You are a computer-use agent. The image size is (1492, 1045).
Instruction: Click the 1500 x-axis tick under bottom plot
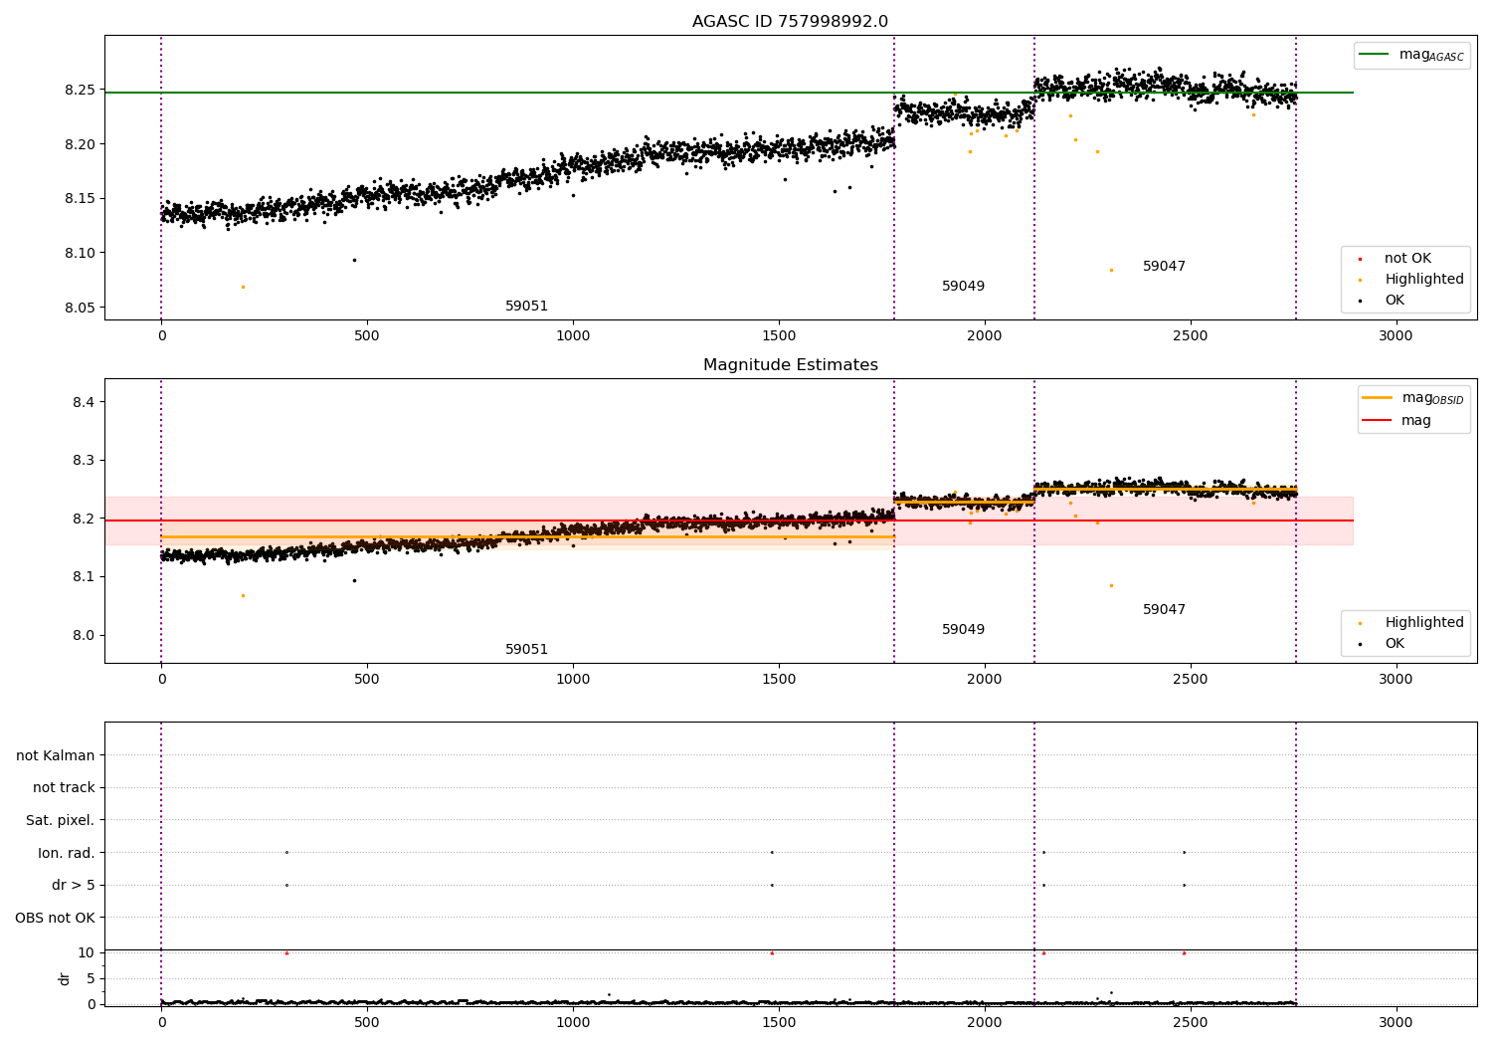pos(779,1023)
